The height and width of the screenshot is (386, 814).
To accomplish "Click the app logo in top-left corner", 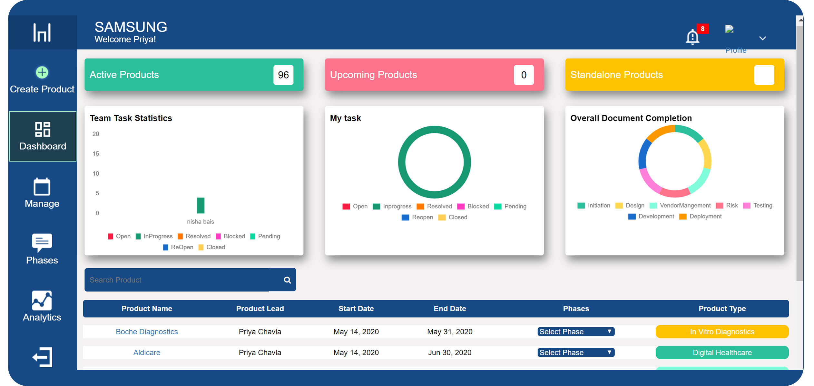I will tap(42, 32).
